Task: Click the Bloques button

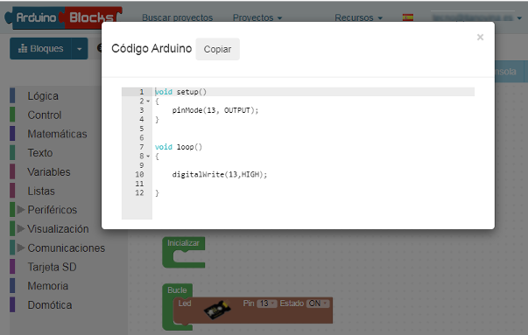Action: pyautogui.click(x=41, y=49)
